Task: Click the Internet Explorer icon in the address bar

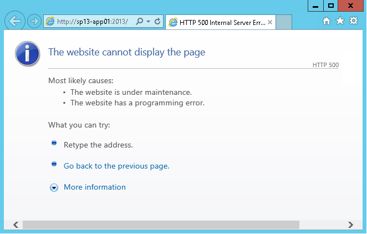Action: (50, 21)
